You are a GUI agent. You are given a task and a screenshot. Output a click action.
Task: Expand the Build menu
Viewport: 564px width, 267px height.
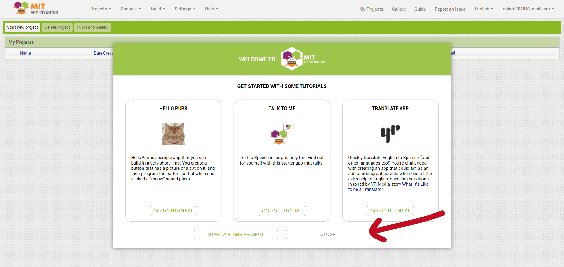coord(158,9)
